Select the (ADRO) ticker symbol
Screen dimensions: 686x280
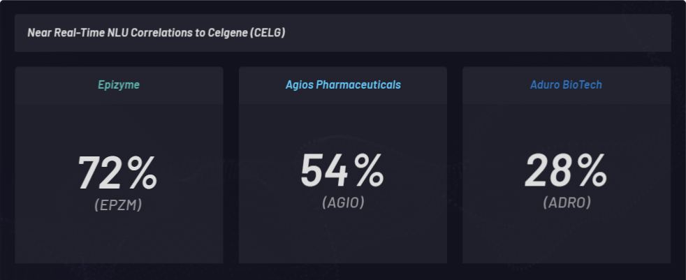(x=567, y=202)
